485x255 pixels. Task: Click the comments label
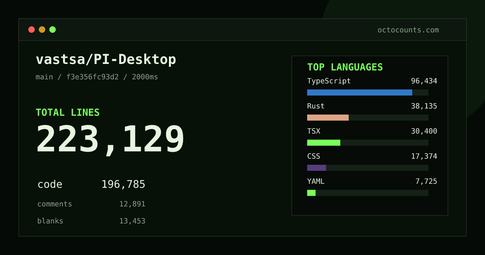tap(55, 204)
